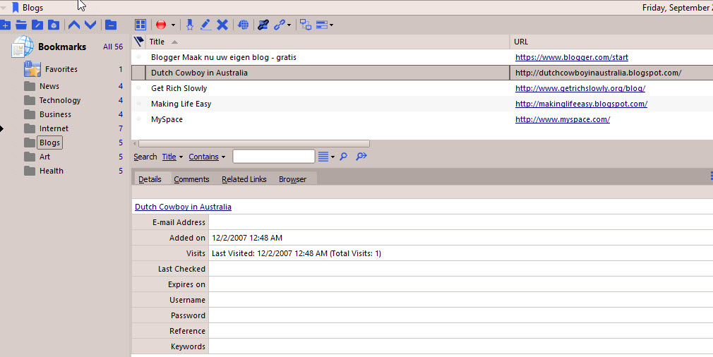Click the search text input box
Screen dimensions: 713x357
pyautogui.click(x=274, y=156)
